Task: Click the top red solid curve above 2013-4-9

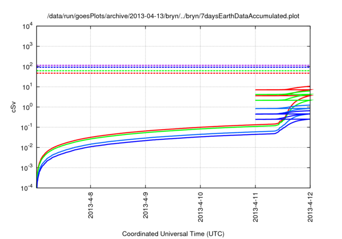Action: [145, 131]
